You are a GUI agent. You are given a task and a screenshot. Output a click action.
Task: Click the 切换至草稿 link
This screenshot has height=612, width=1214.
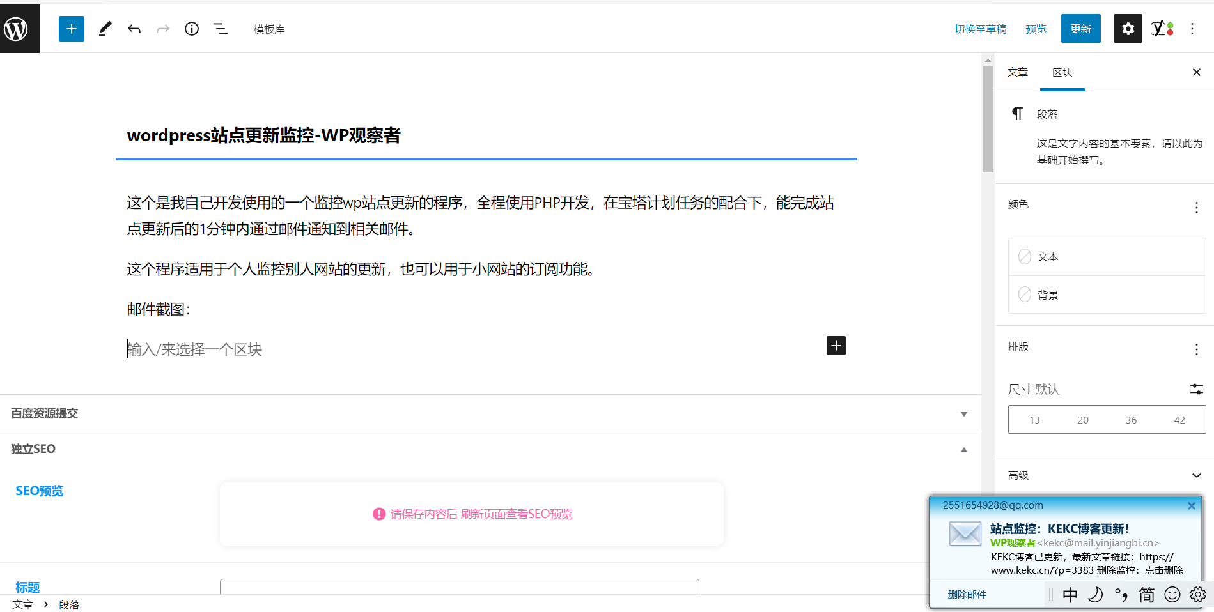coord(980,29)
